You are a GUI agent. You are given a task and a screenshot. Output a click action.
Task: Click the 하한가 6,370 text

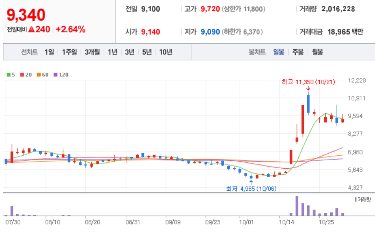pyautogui.click(x=242, y=32)
